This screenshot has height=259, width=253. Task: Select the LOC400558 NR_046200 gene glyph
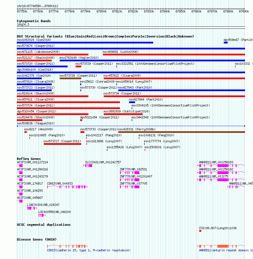[42, 215]
